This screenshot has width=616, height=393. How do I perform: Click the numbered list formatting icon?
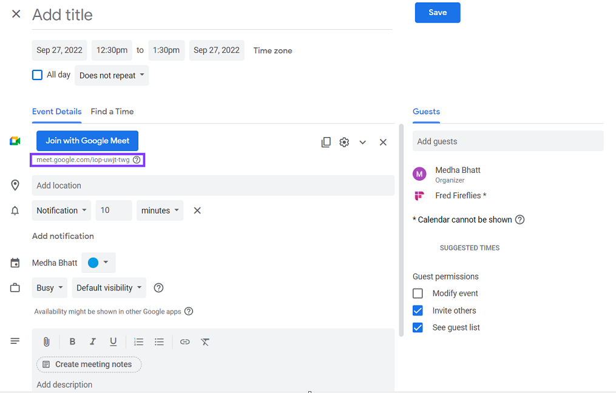[x=138, y=341]
